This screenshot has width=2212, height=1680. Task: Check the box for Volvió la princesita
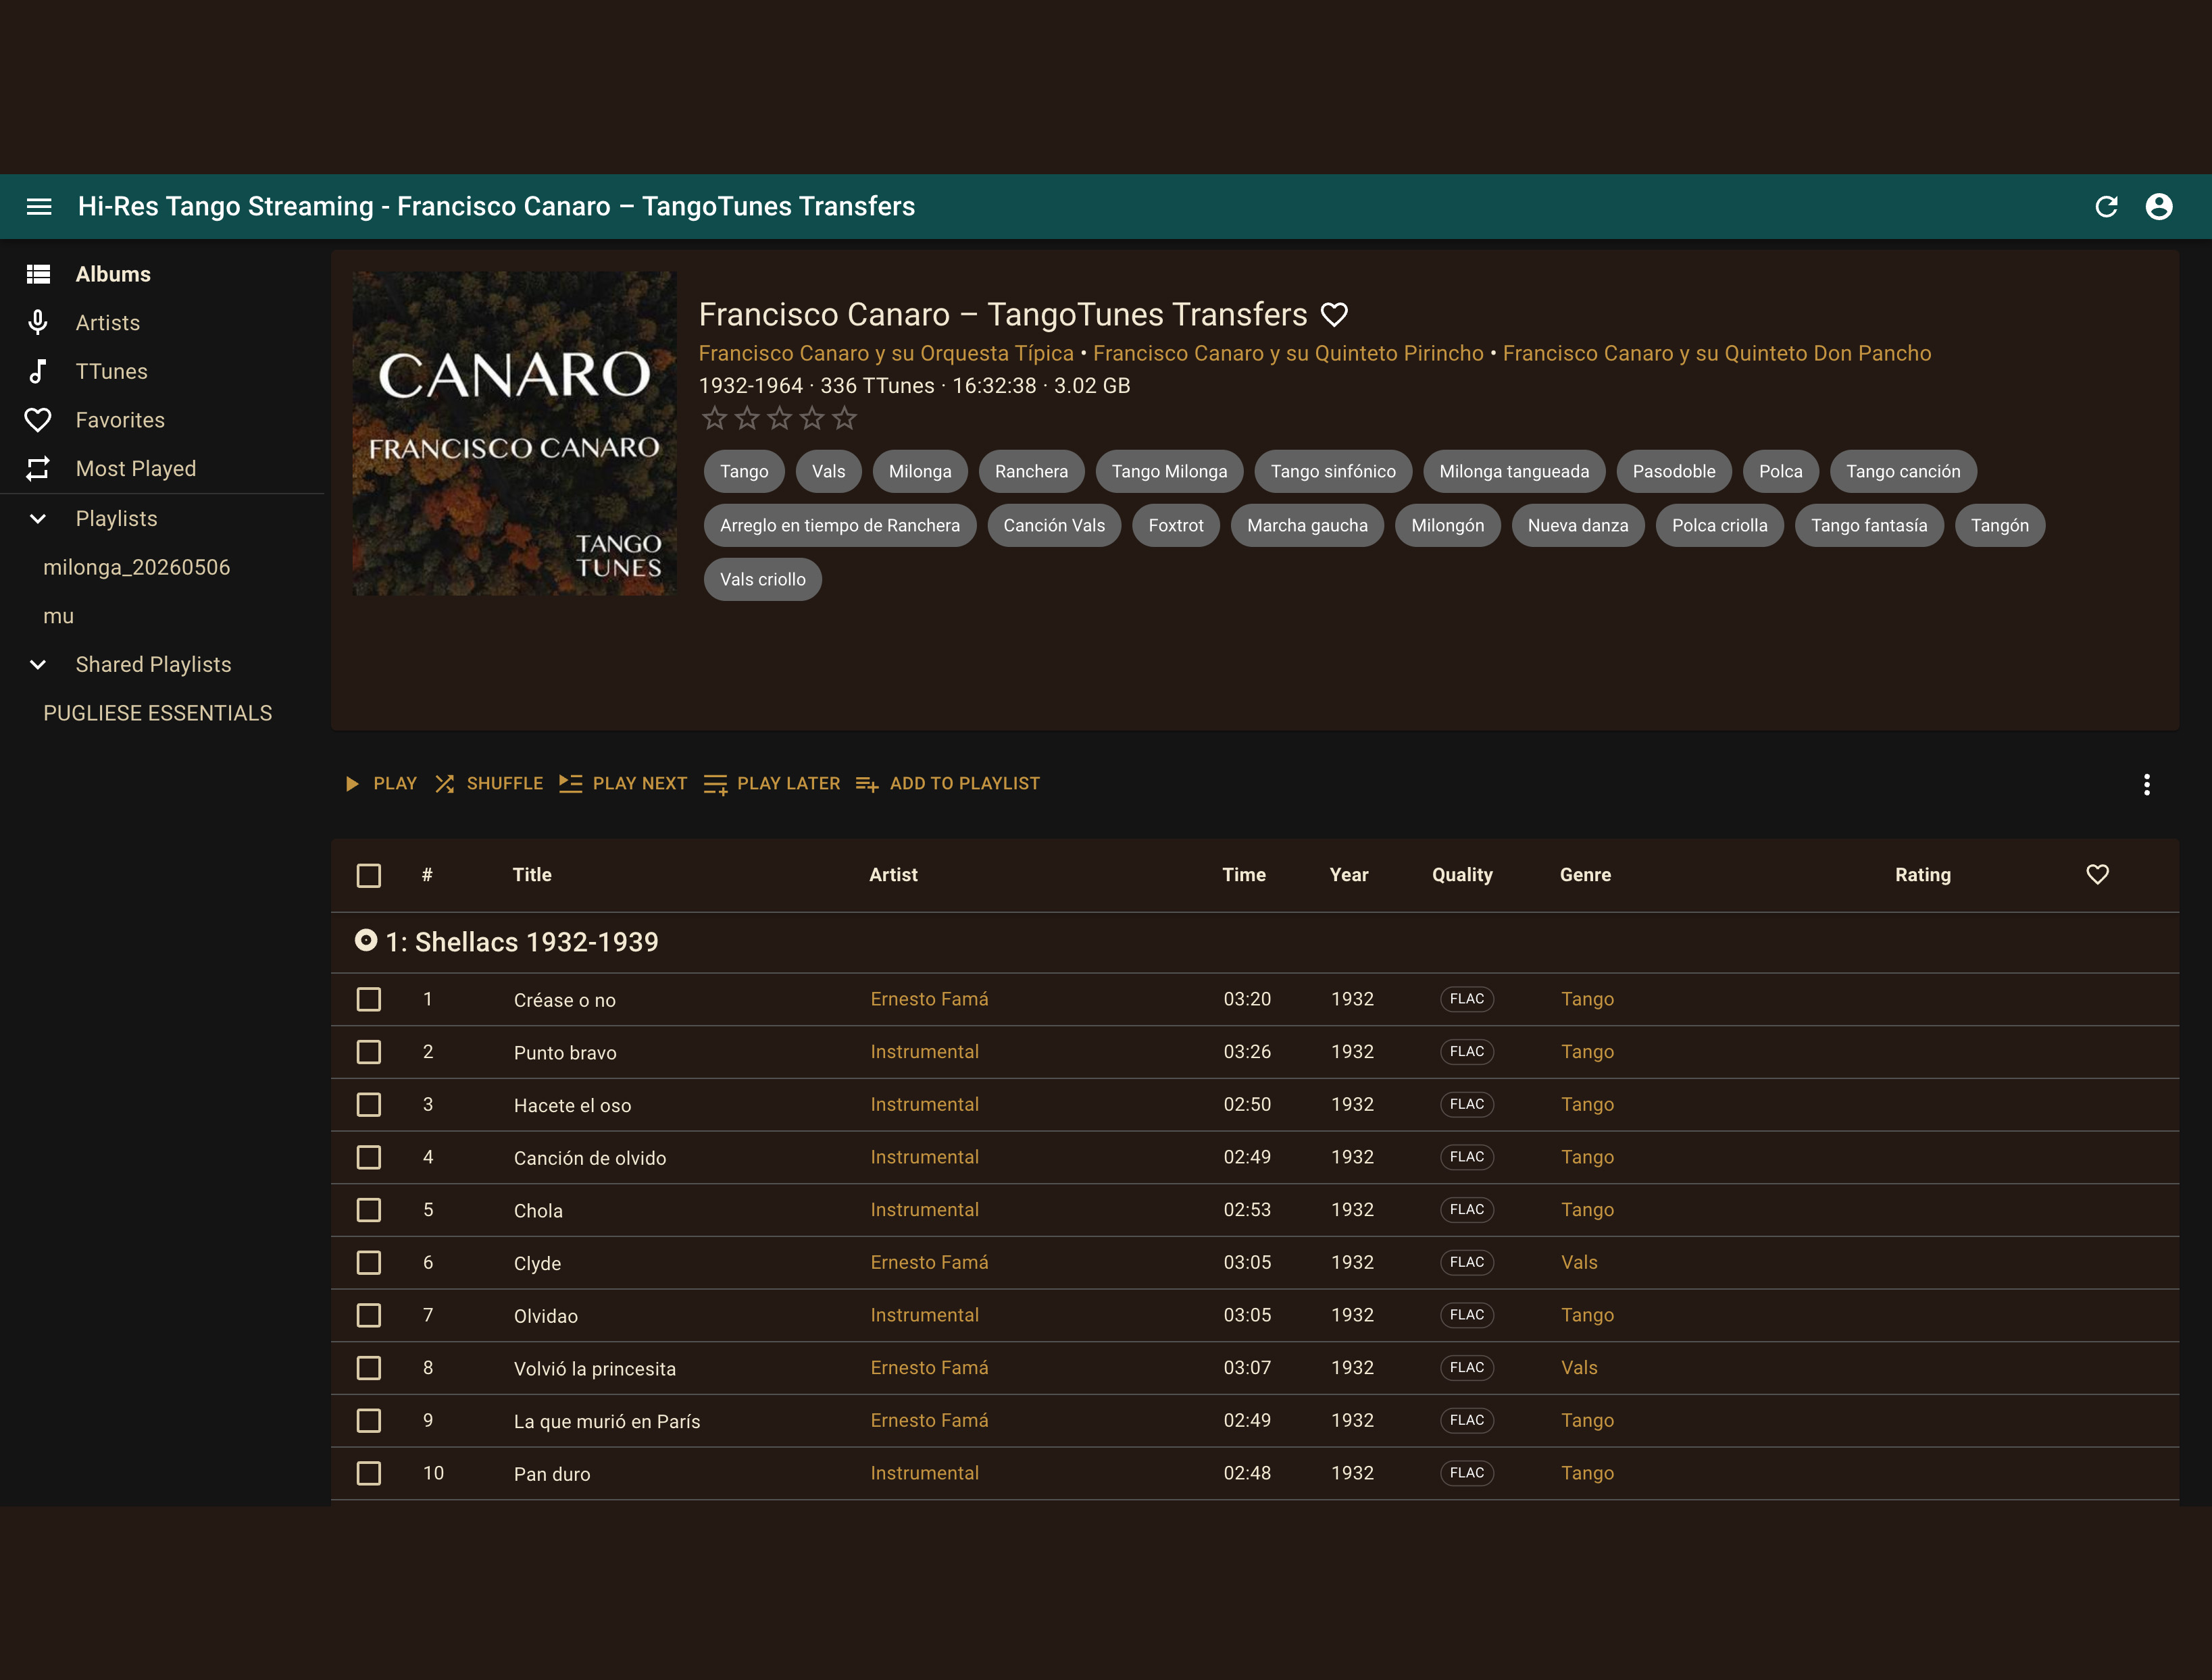369,1368
